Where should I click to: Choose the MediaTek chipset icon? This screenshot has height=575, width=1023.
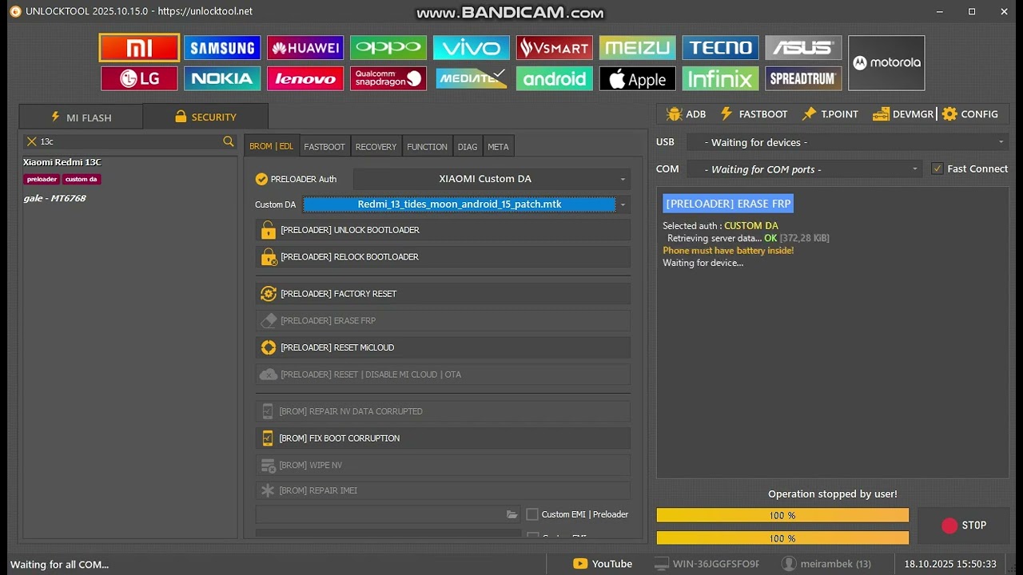[x=472, y=78]
